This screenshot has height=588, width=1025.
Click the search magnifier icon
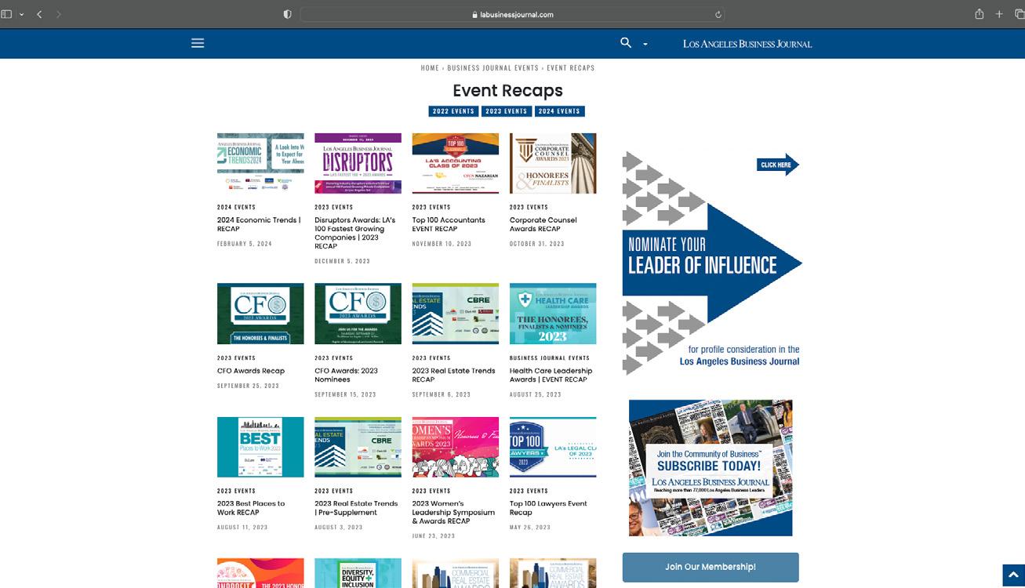point(626,43)
